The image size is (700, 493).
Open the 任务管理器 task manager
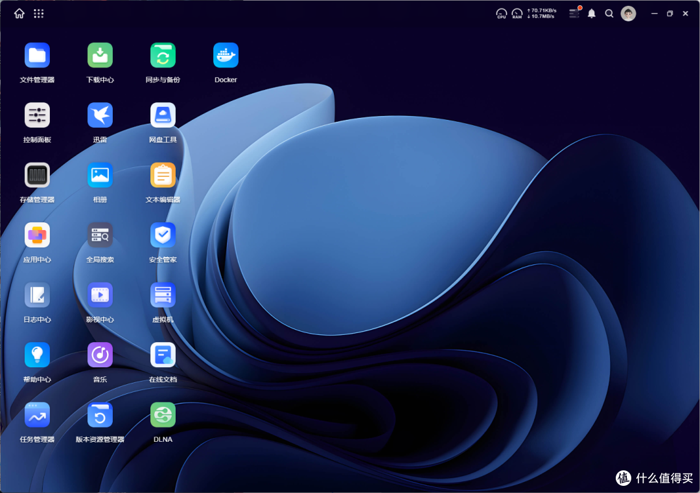click(x=37, y=415)
